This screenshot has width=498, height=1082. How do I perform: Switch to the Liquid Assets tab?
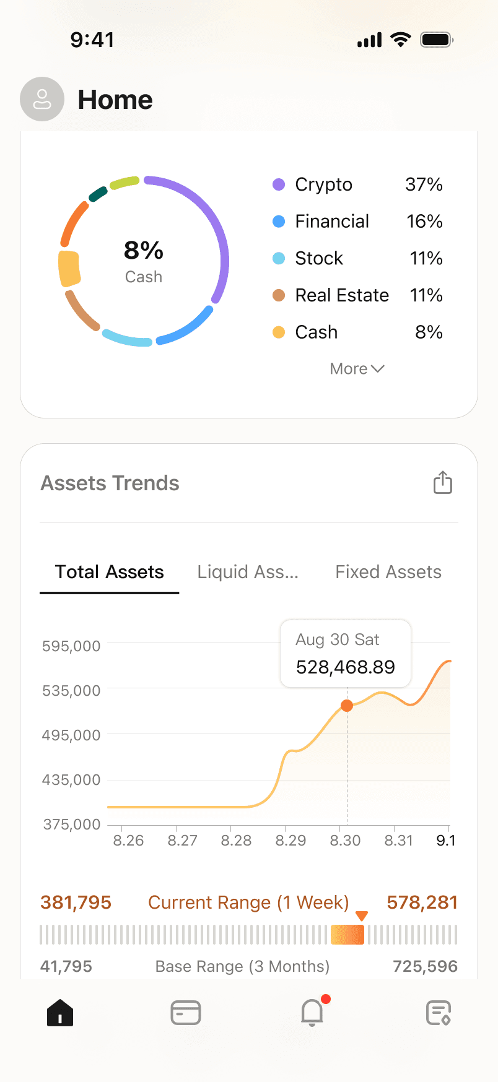coord(248,572)
